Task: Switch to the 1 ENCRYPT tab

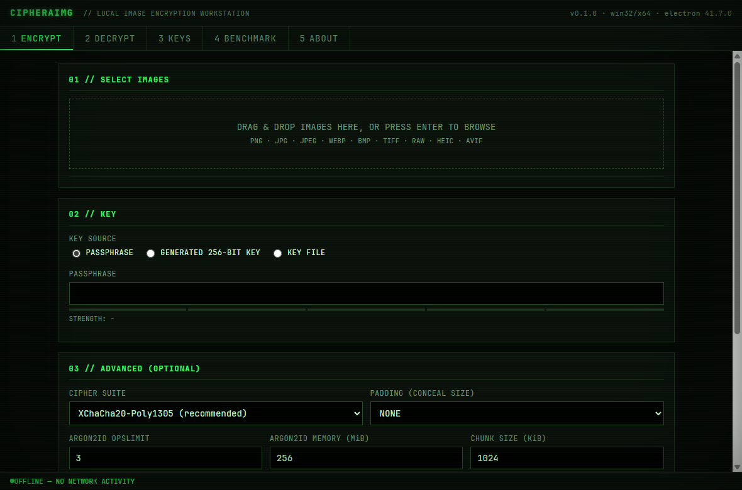Action: point(36,38)
